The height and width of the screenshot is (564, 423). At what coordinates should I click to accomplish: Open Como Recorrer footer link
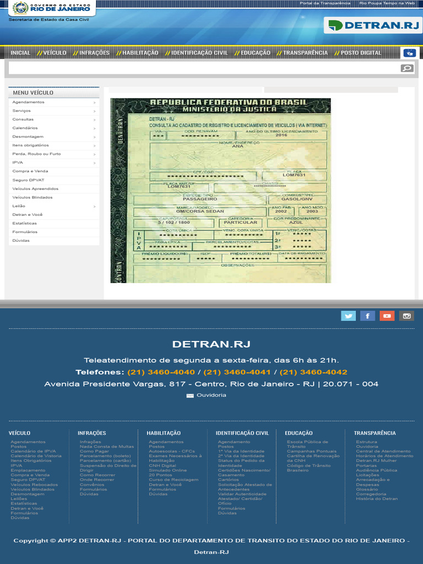[97, 475]
